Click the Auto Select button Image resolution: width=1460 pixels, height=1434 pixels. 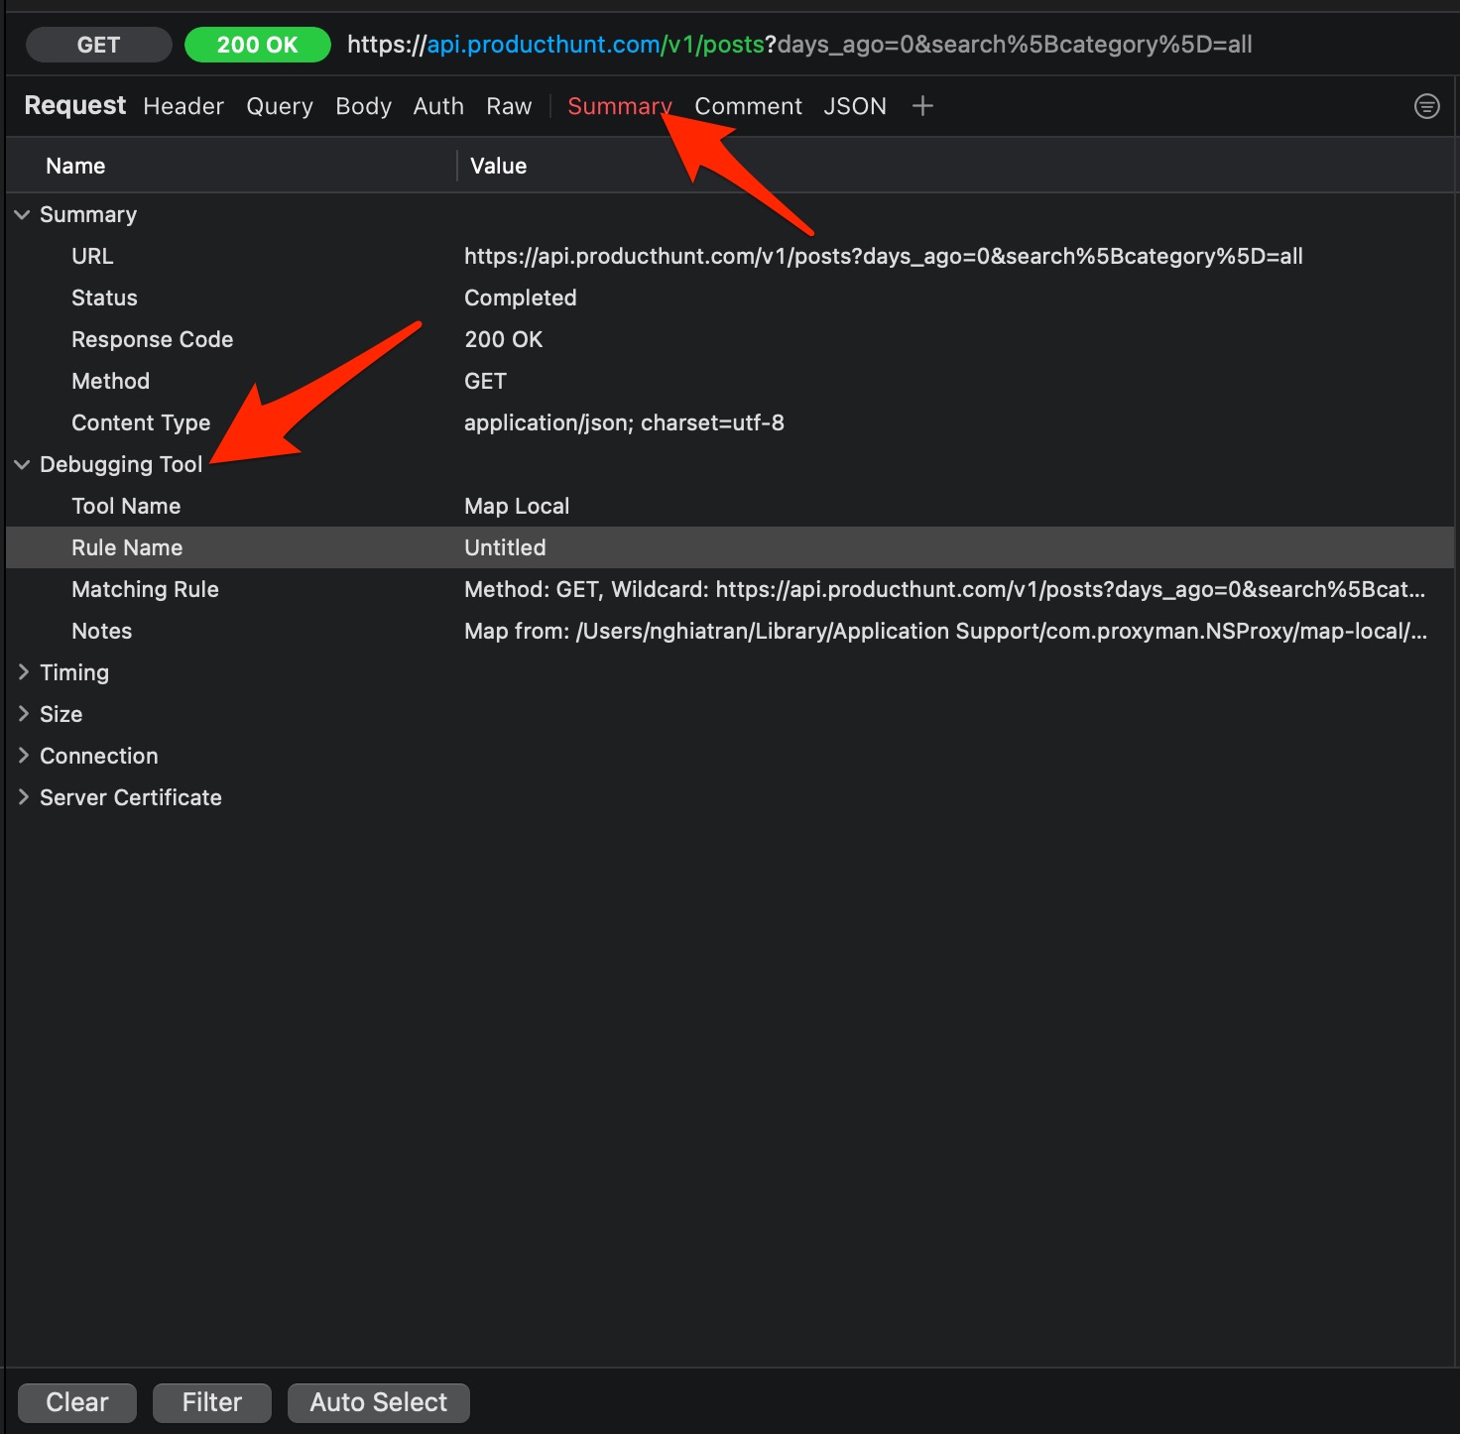tap(379, 1402)
